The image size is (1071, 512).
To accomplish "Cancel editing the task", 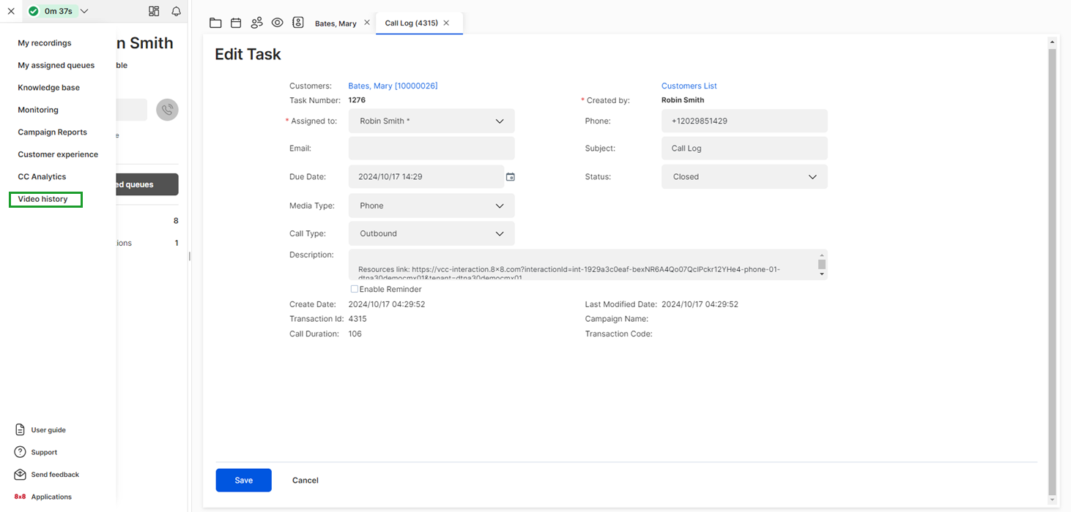I will pos(305,481).
